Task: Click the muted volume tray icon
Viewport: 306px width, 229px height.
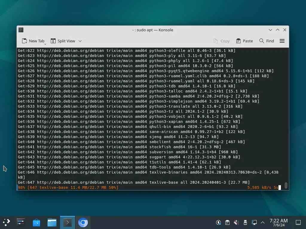Action: [x=236, y=222]
